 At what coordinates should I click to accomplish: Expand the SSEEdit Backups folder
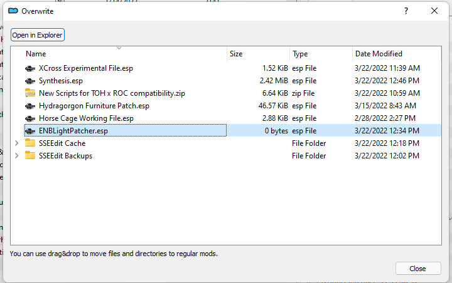[x=17, y=156]
